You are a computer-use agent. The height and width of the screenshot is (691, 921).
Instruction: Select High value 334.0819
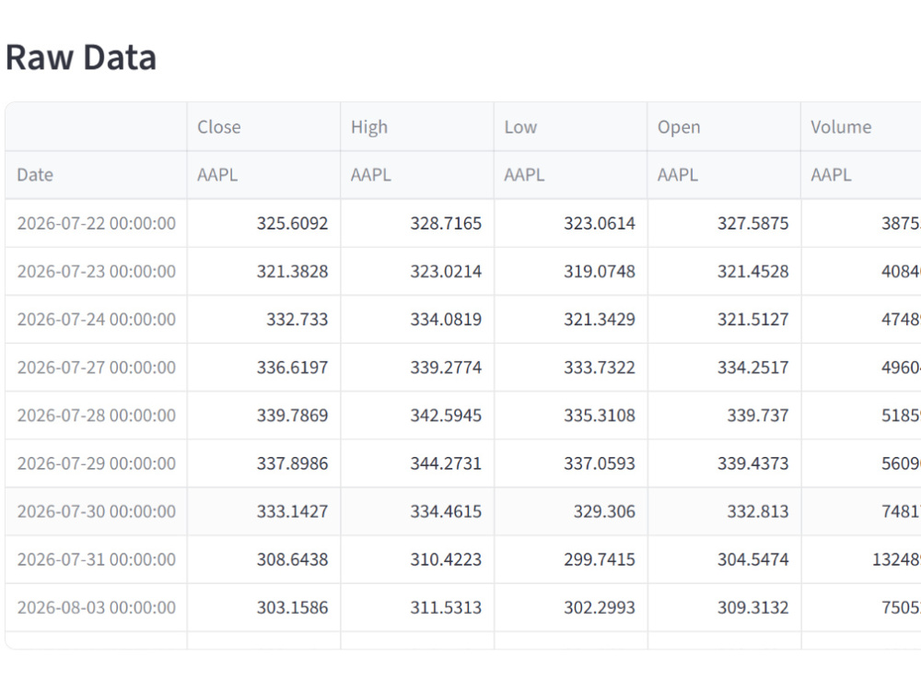417,320
